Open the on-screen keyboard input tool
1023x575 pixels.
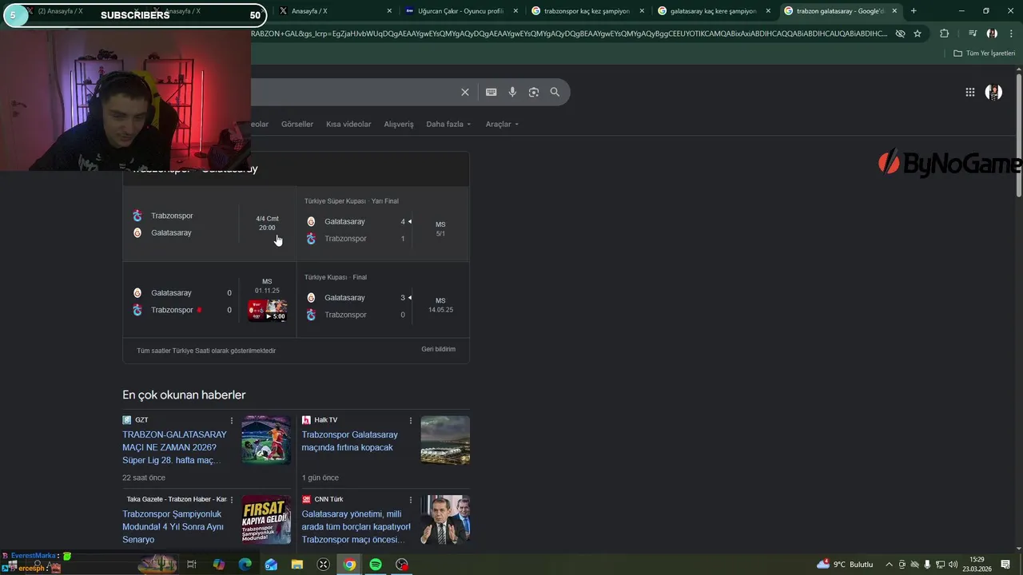tap(491, 92)
